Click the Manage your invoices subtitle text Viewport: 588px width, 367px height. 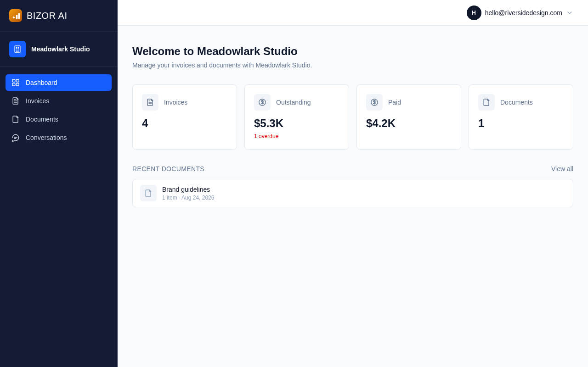[x=222, y=65]
